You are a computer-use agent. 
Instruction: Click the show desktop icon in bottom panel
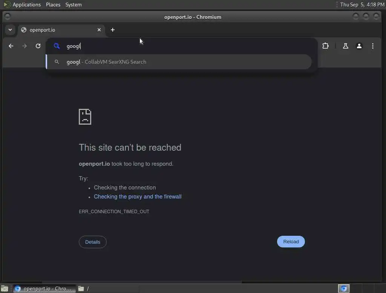click(5, 288)
